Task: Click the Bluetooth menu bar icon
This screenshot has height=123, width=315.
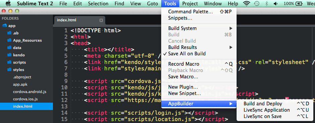Action: pos(267,4)
